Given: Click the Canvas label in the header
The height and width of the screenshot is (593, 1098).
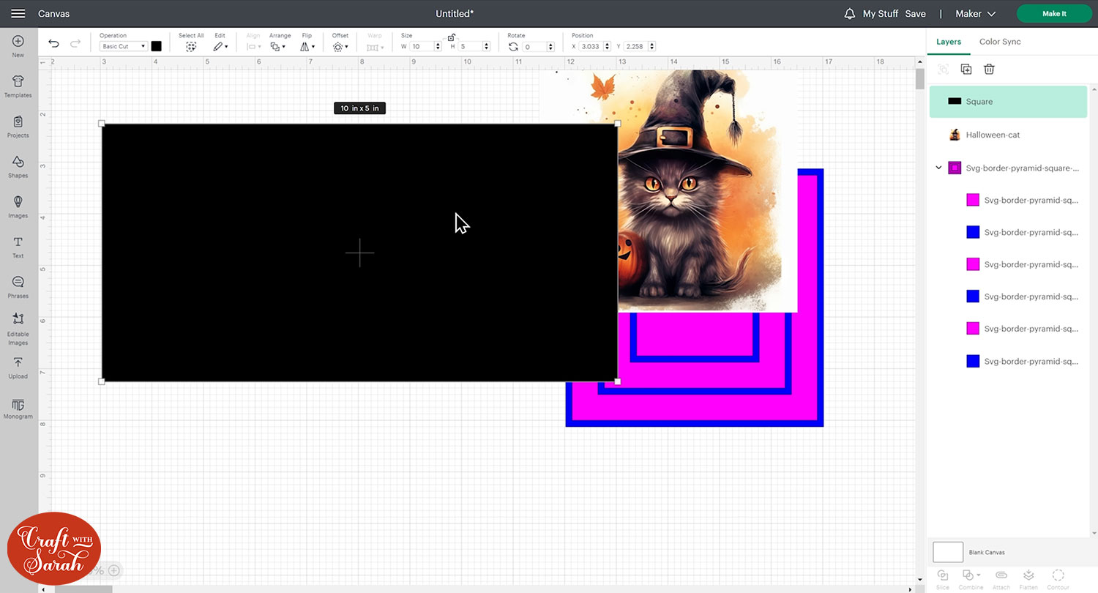Looking at the screenshot, I should (x=54, y=14).
